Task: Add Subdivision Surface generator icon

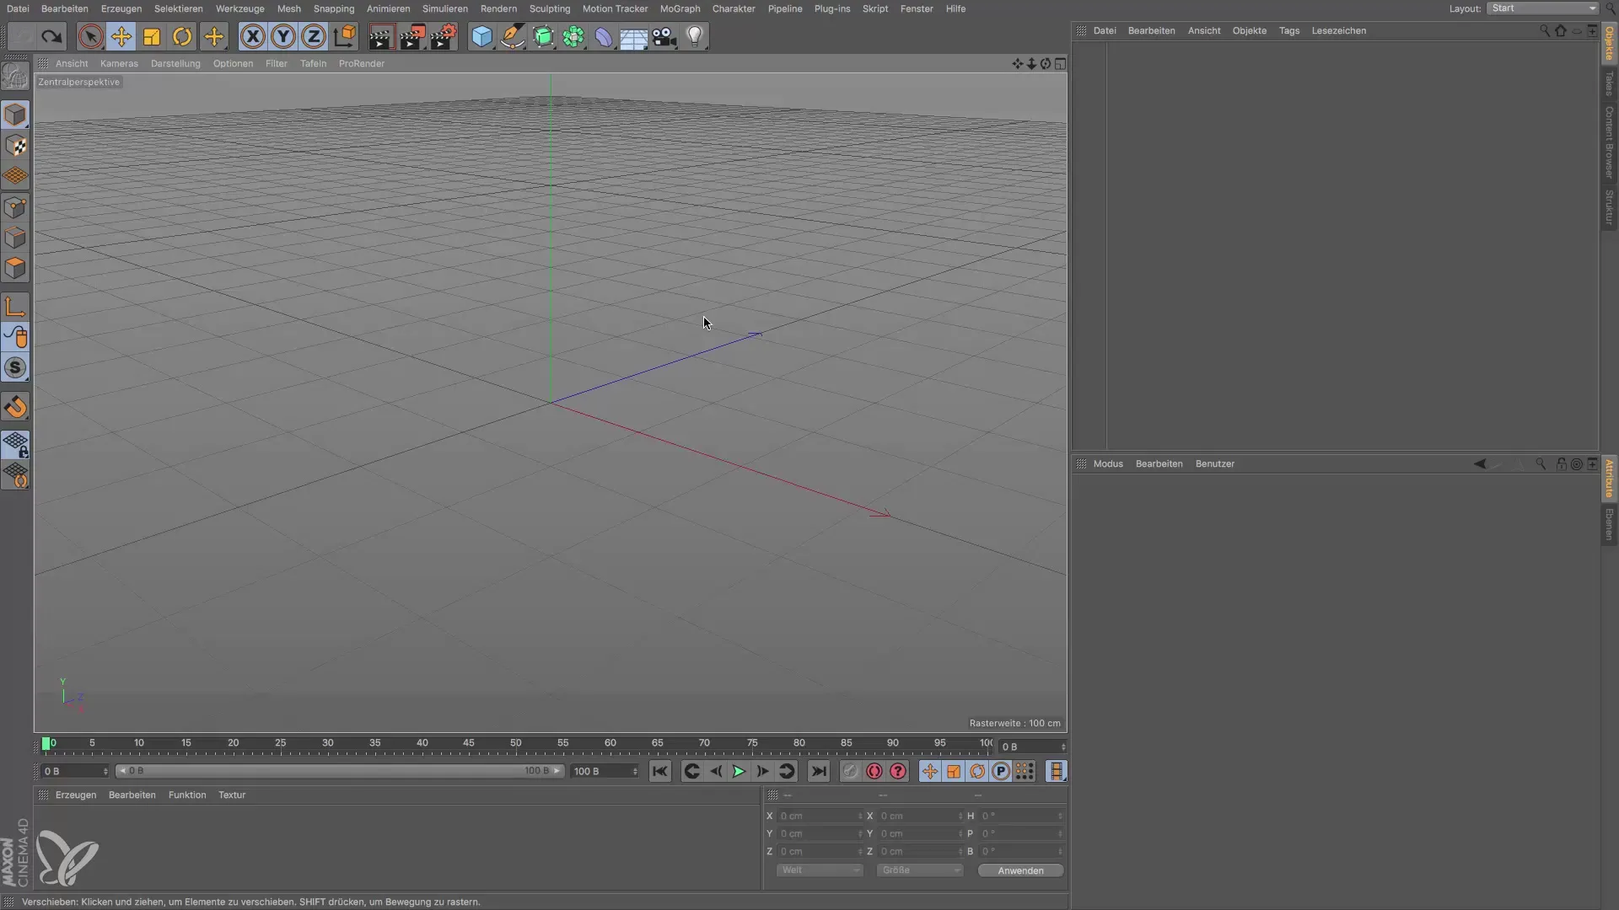Action: (543, 37)
